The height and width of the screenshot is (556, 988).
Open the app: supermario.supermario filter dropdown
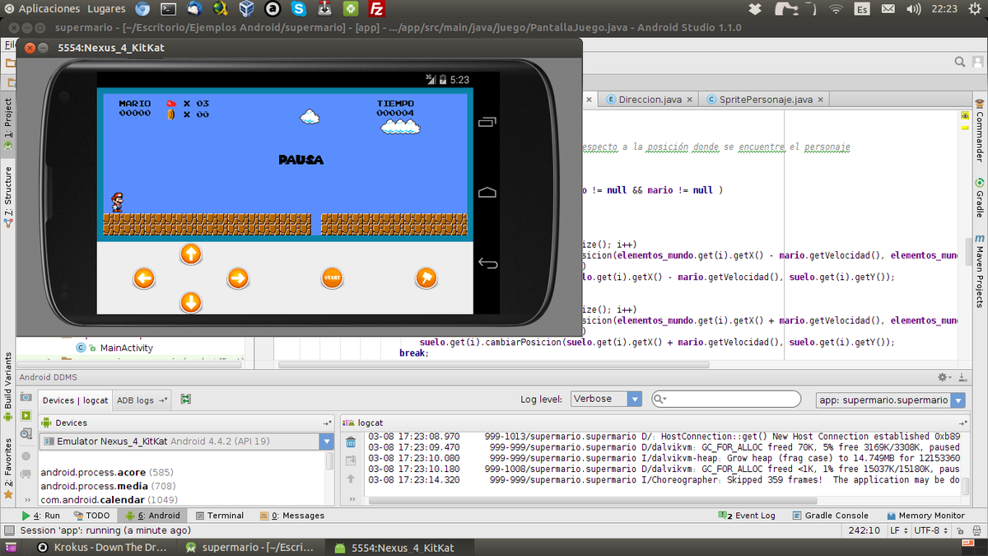coord(890,399)
